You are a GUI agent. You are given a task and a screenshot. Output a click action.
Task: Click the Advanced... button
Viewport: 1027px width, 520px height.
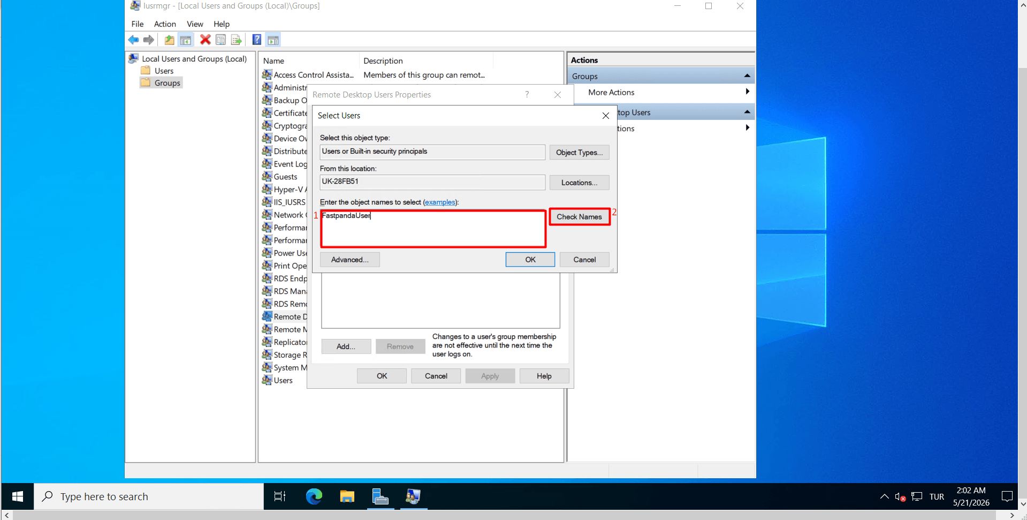pyautogui.click(x=350, y=260)
